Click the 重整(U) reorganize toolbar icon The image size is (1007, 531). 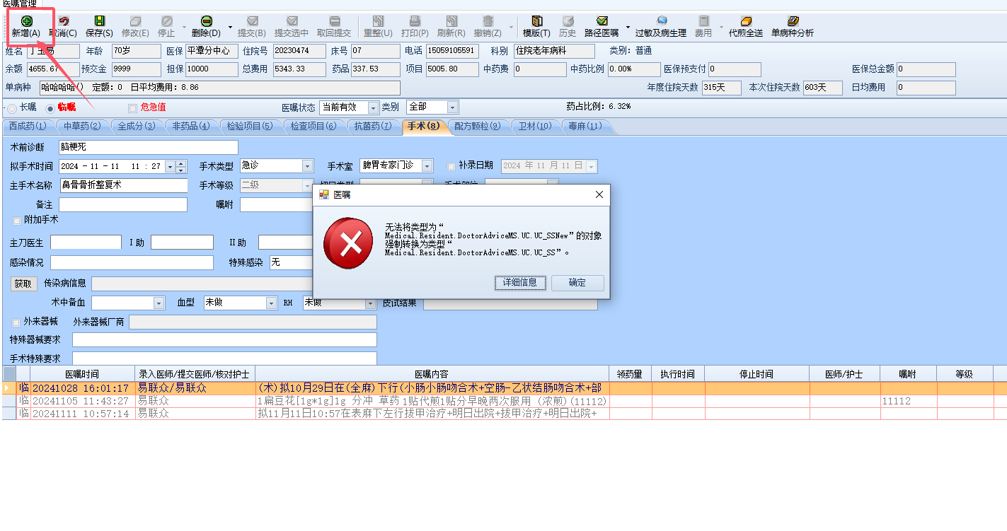[x=378, y=21]
